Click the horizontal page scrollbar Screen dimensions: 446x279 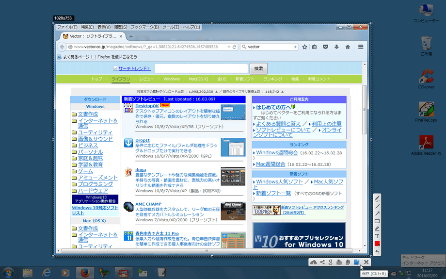point(207,251)
